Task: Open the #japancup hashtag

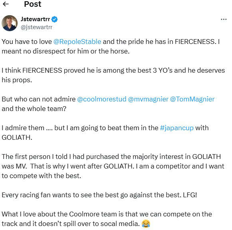Action: coord(176,128)
